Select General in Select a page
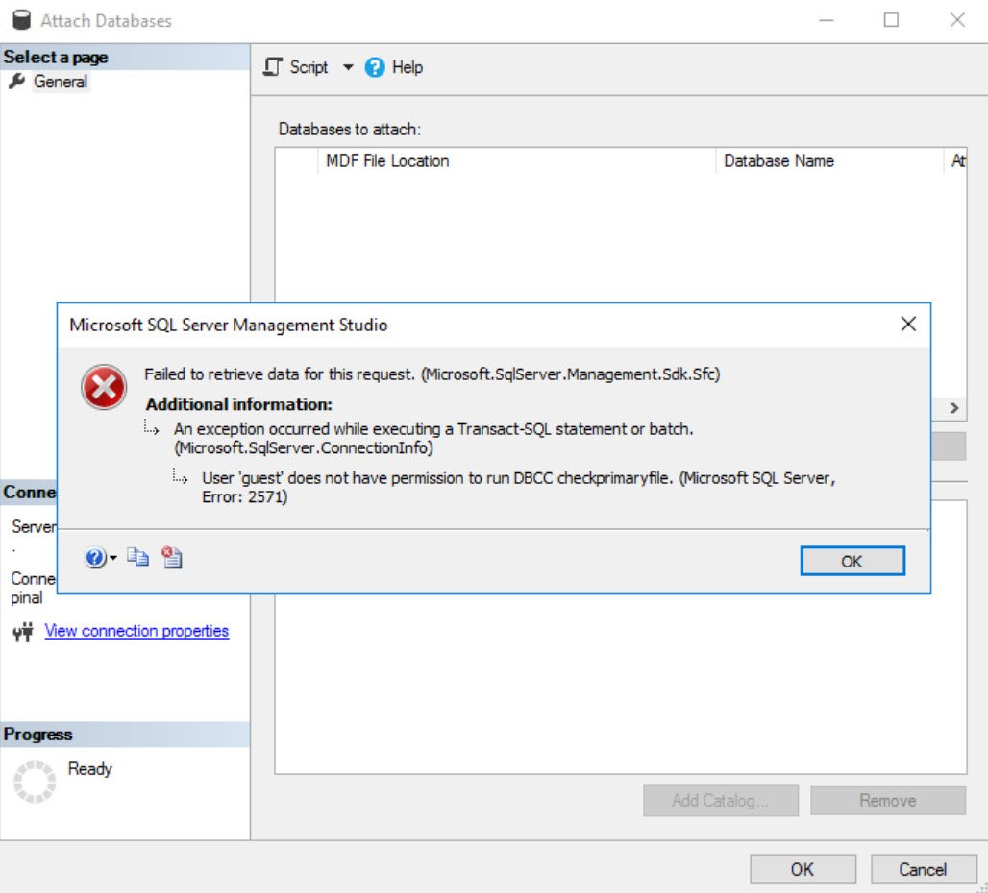 point(61,82)
